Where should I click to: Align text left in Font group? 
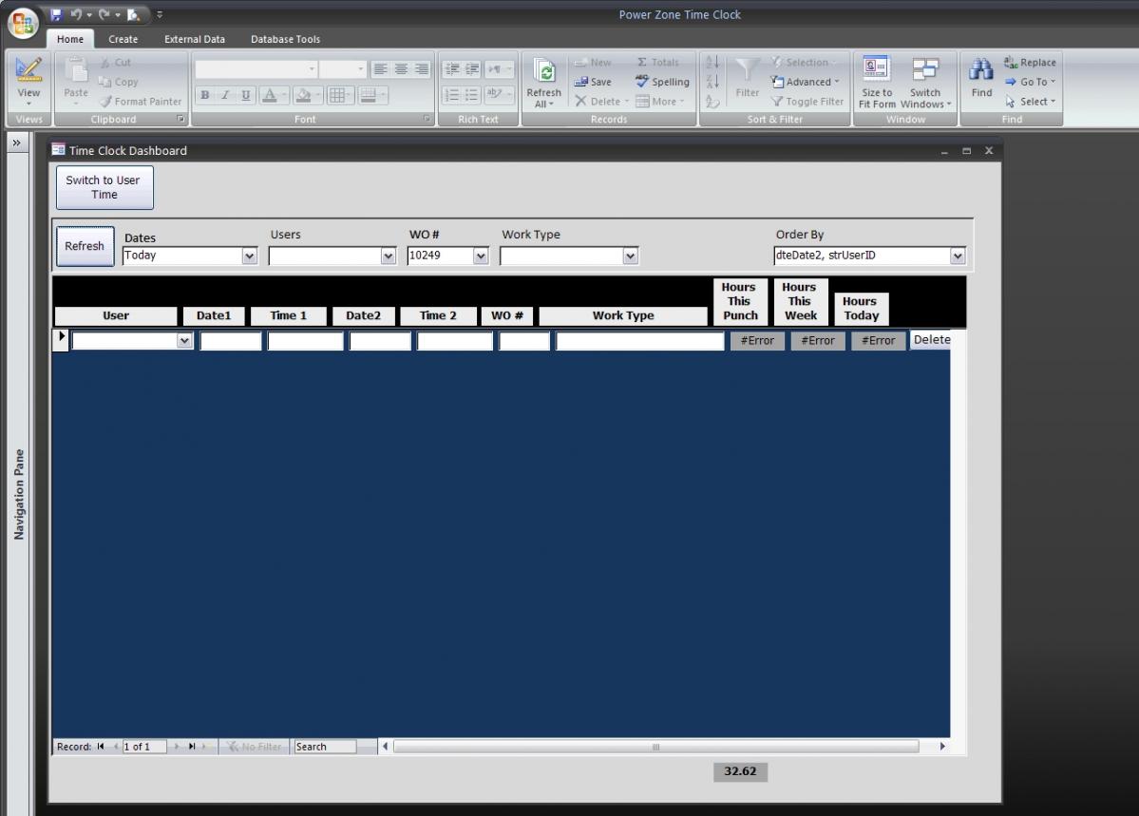tap(380, 69)
